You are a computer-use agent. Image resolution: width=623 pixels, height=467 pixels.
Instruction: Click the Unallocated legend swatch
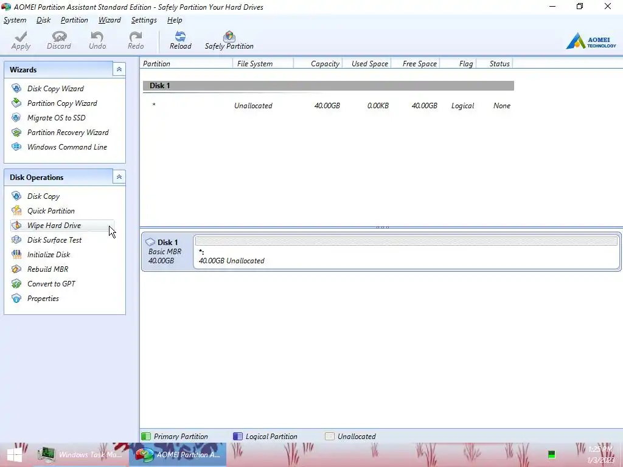pyautogui.click(x=329, y=436)
